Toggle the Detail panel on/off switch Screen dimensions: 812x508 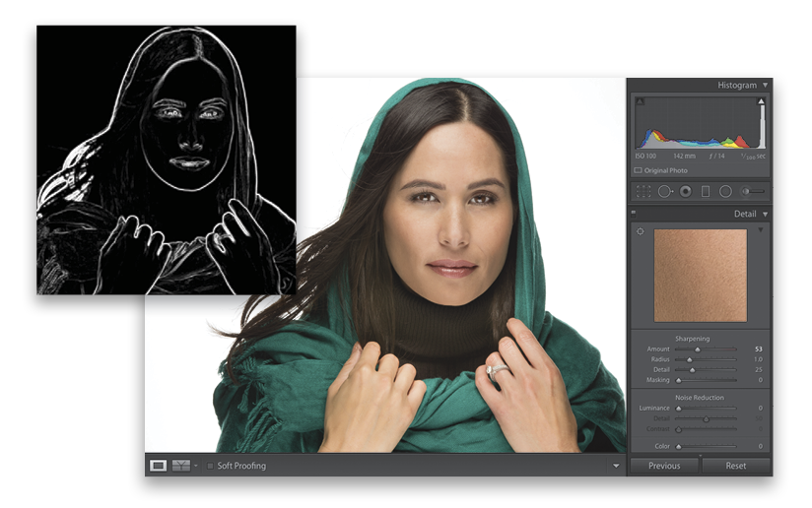(635, 212)
